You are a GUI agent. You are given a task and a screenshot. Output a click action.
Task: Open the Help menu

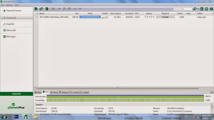[17, 5]
